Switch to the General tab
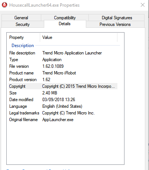This screenshot has width=149, height=170. [x=21, y=18]
